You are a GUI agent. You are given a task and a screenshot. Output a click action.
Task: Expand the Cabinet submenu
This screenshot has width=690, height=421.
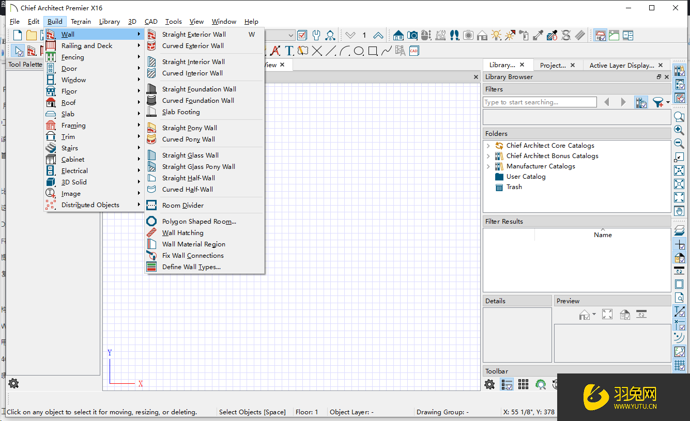point(94,160)
